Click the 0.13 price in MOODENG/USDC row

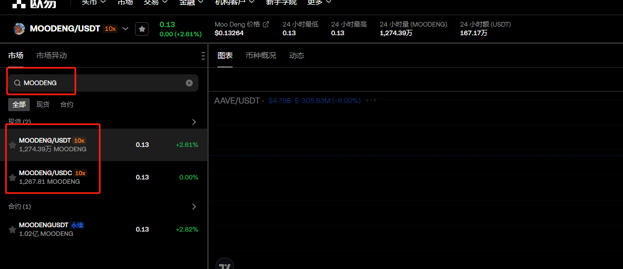[x=142, y=177]
